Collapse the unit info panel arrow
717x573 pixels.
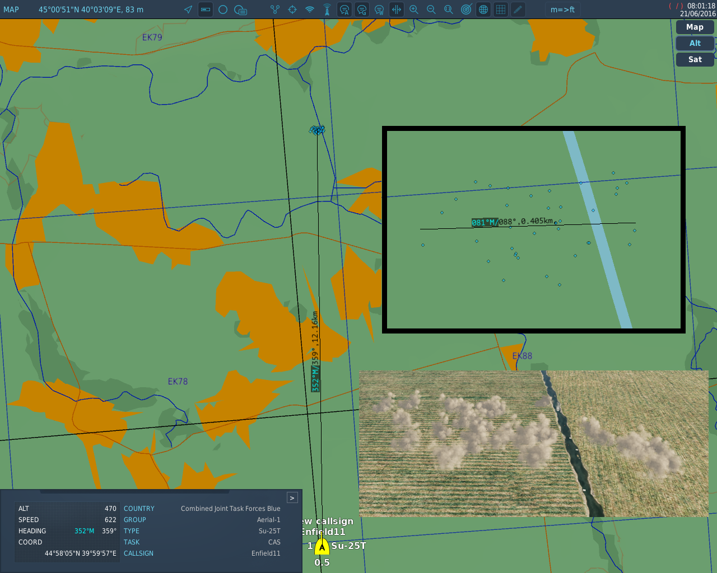point(292,497)
